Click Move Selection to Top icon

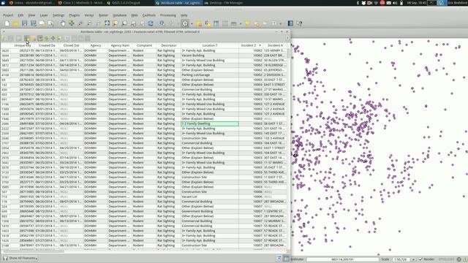tap(40, 39)
